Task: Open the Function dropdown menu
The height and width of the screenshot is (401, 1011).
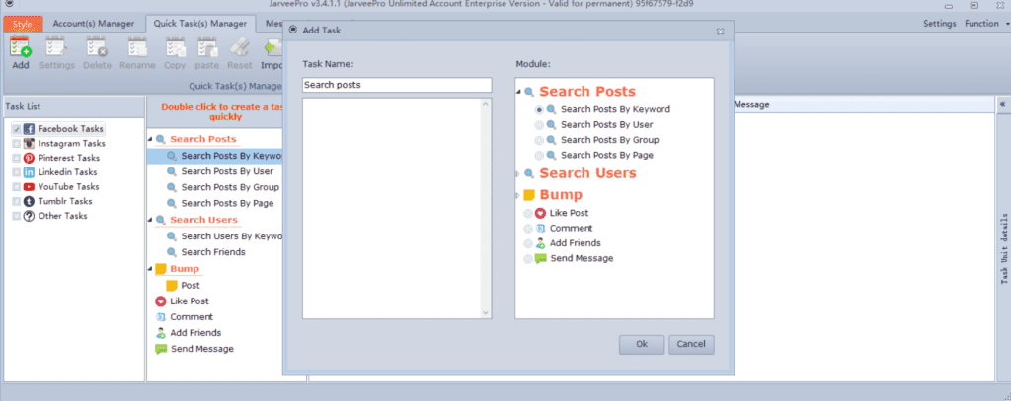Action: pyautogui.click(x=986, y=24)
